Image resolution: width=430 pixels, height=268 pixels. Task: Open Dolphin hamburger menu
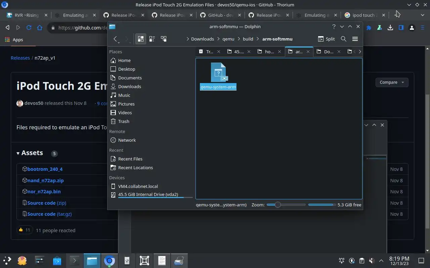pyautogui.click(x=355, y=39)
